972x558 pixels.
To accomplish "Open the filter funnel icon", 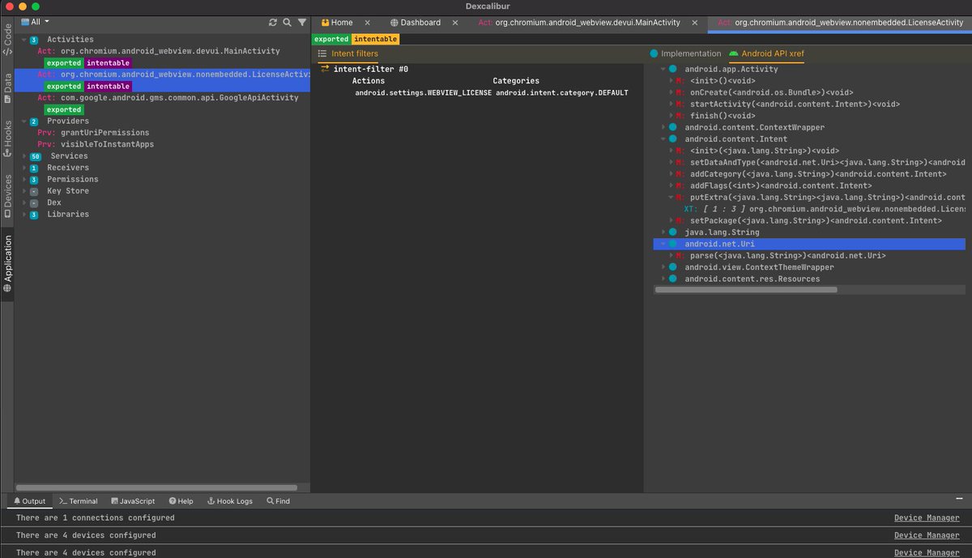I will (302, 23).
